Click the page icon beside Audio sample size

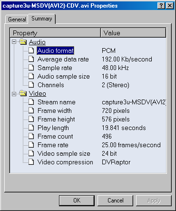coord(31,76)
